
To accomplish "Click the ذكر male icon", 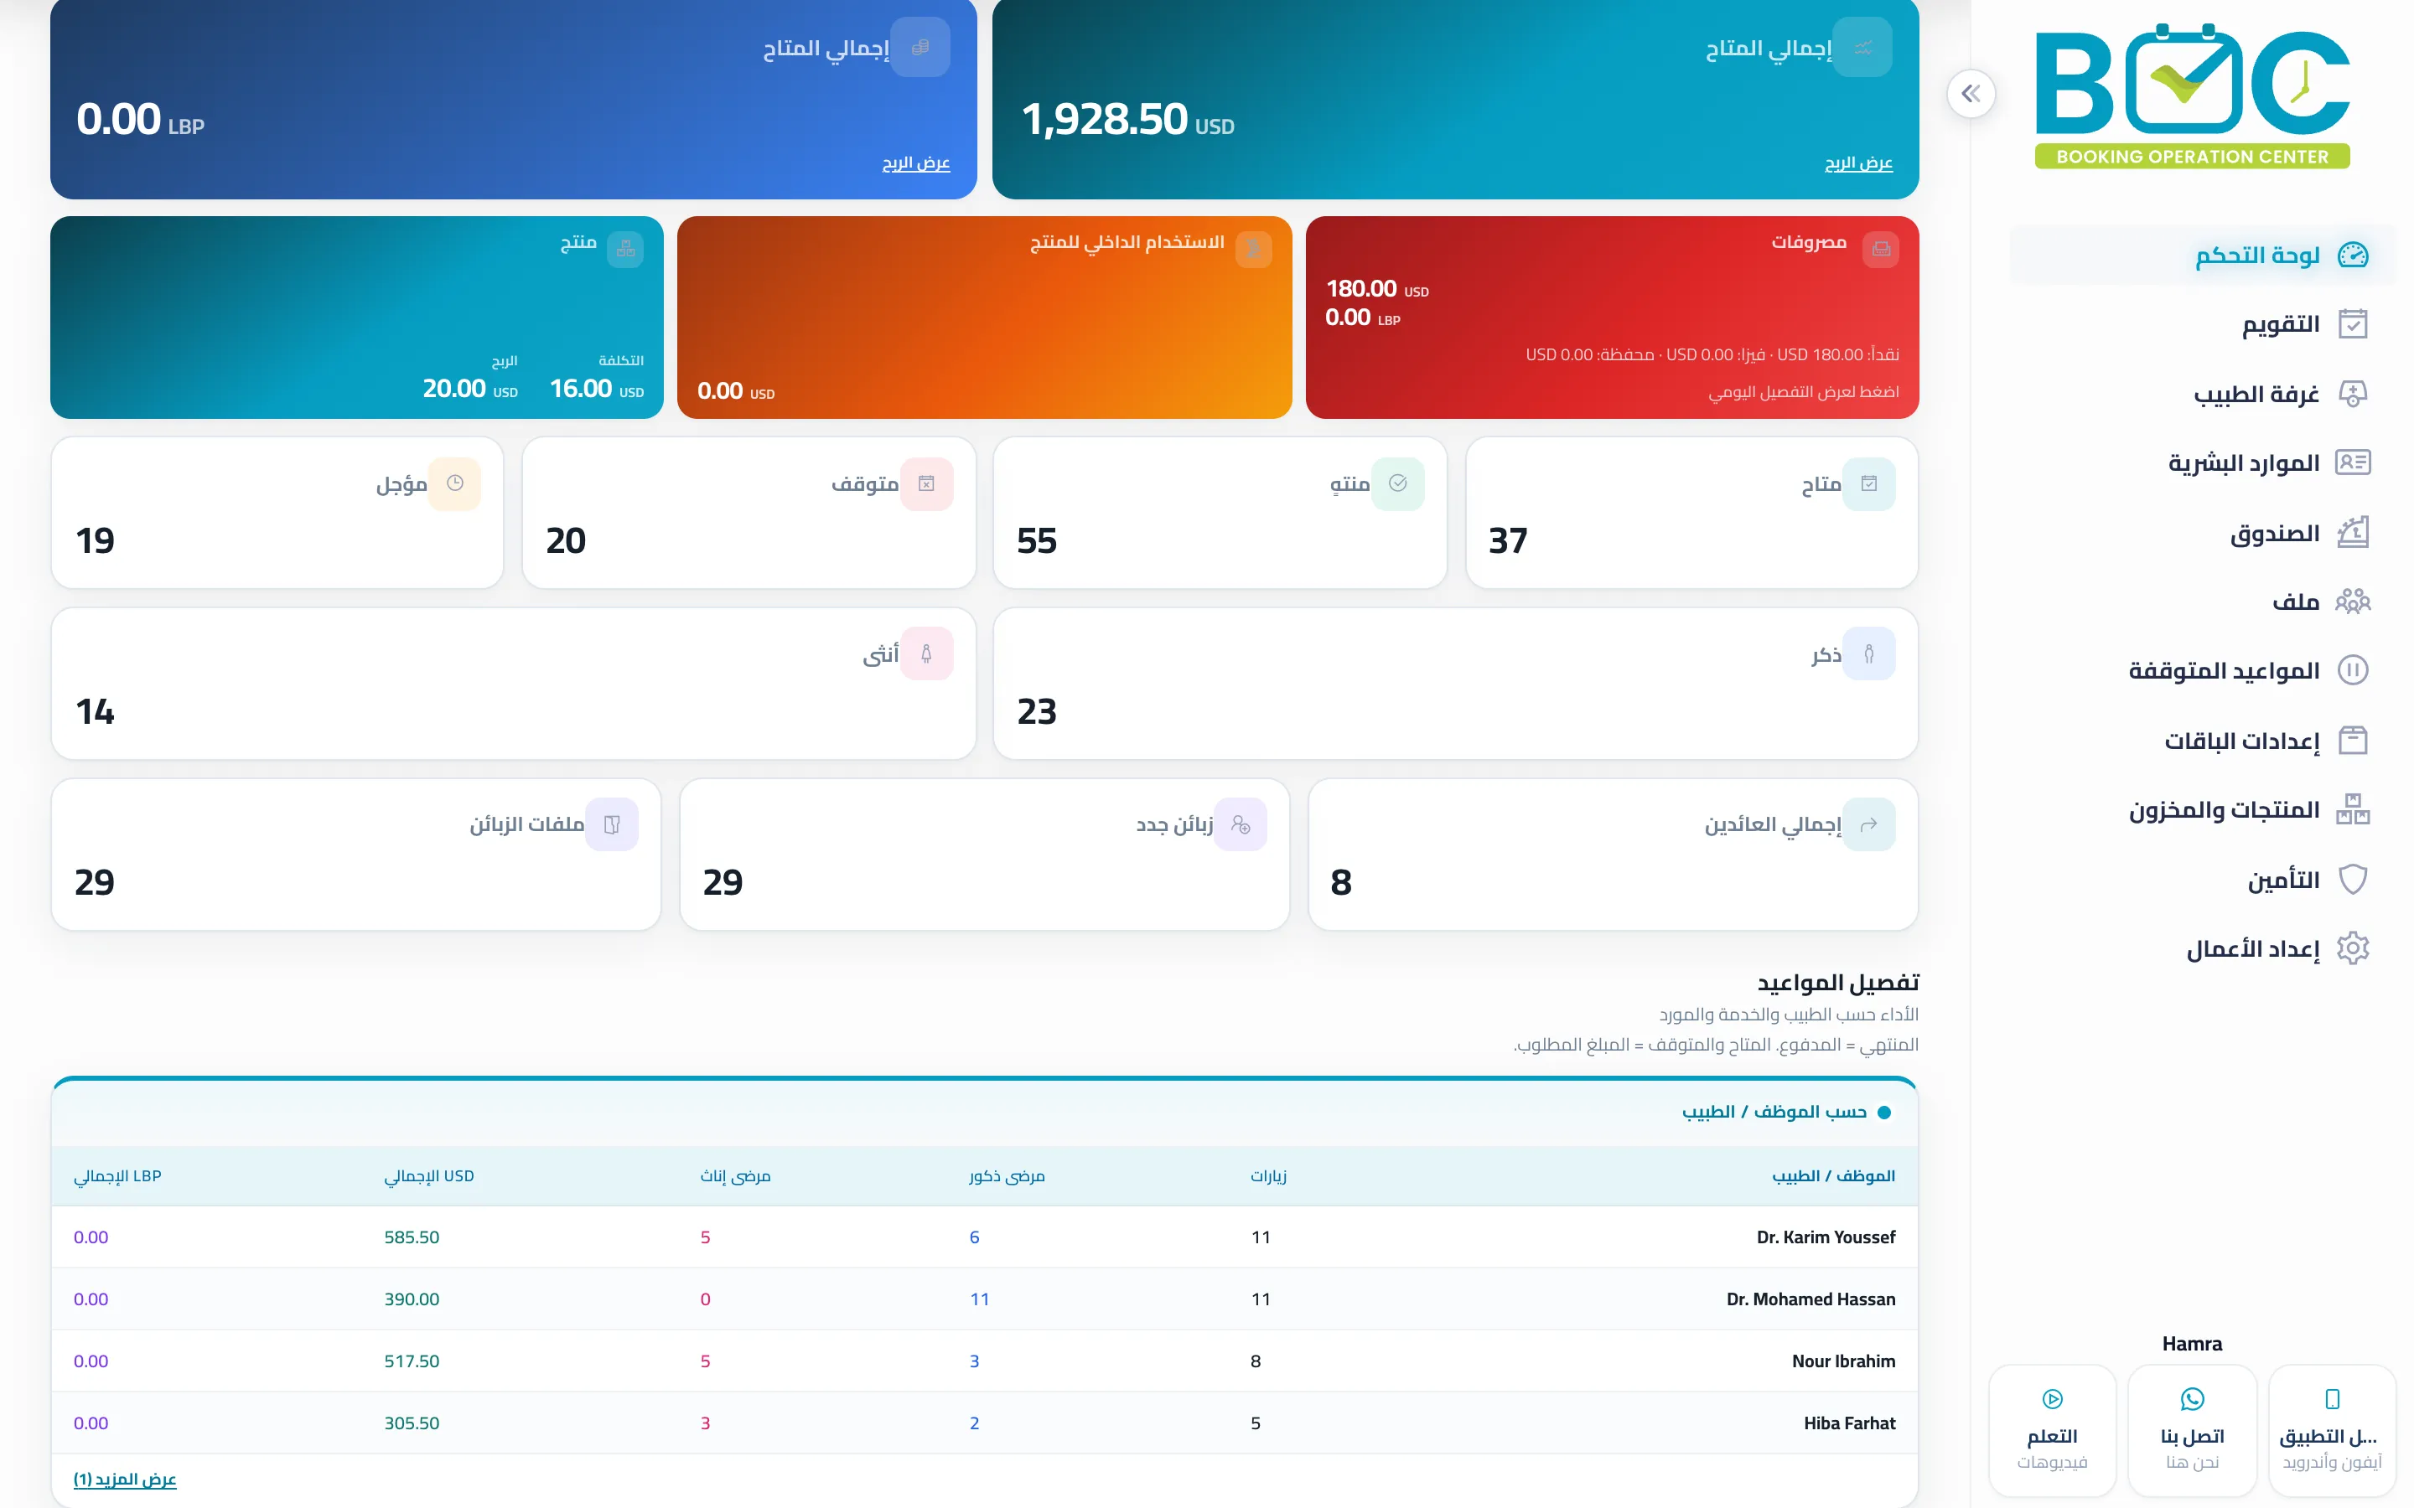I will click(x=1868, y=654).
